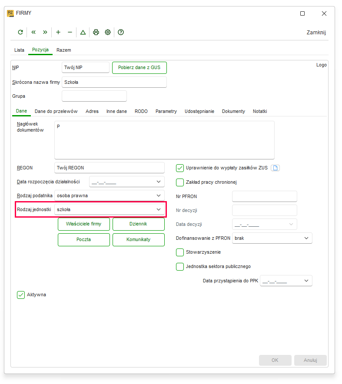Open settings via the gear icon
The width and height of the screenshot is (342, 384).
[x=108, y=32]
